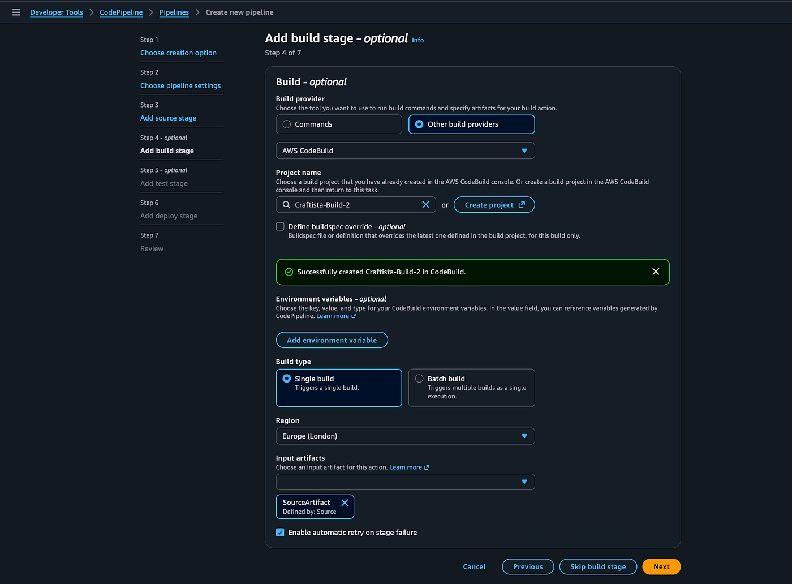Open Step 1 Choose creation option
Screen dimensions: 792x584
(178, 53)
